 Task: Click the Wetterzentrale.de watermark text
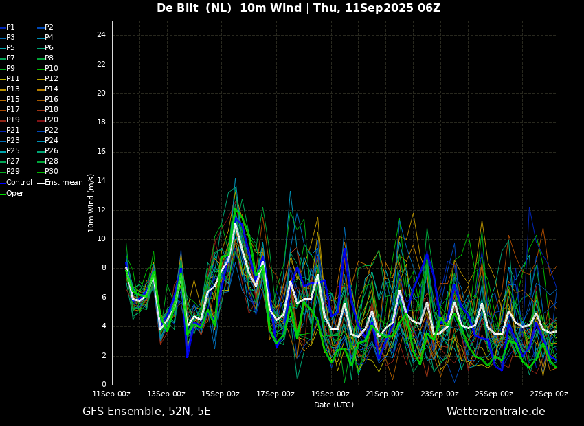(496, 412)
